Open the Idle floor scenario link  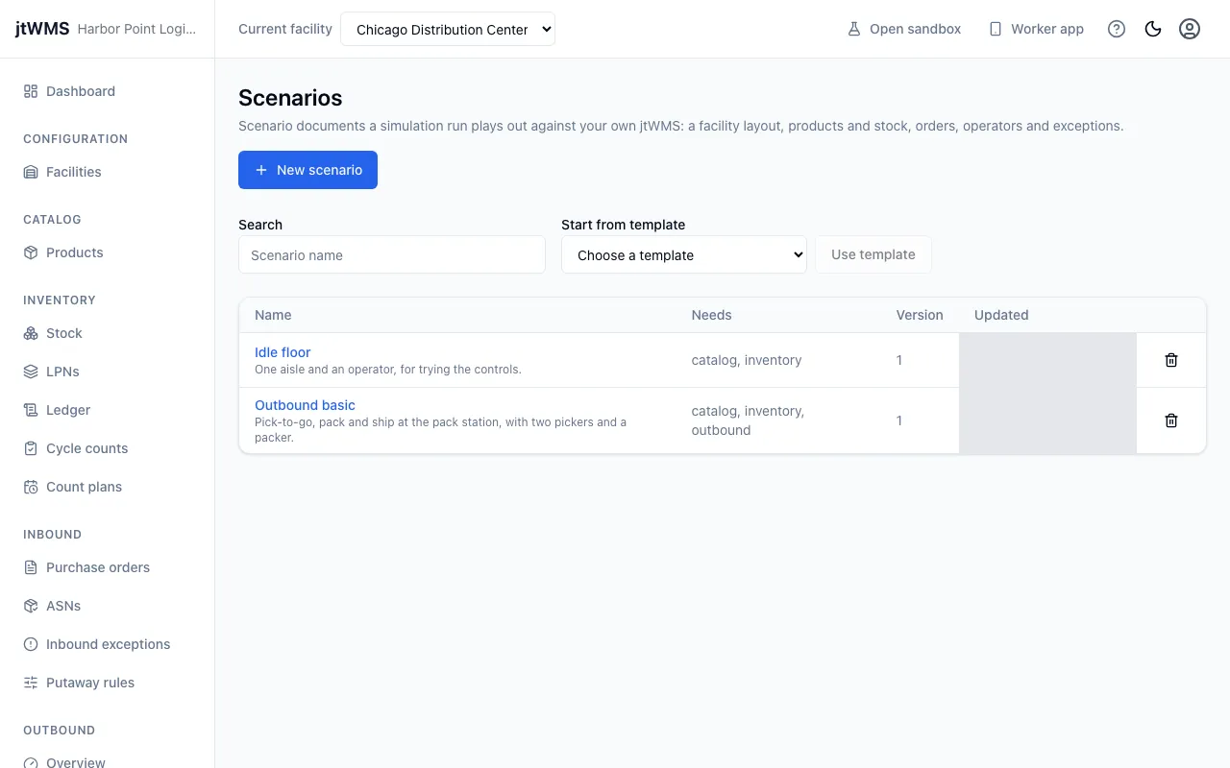[283, 352]
